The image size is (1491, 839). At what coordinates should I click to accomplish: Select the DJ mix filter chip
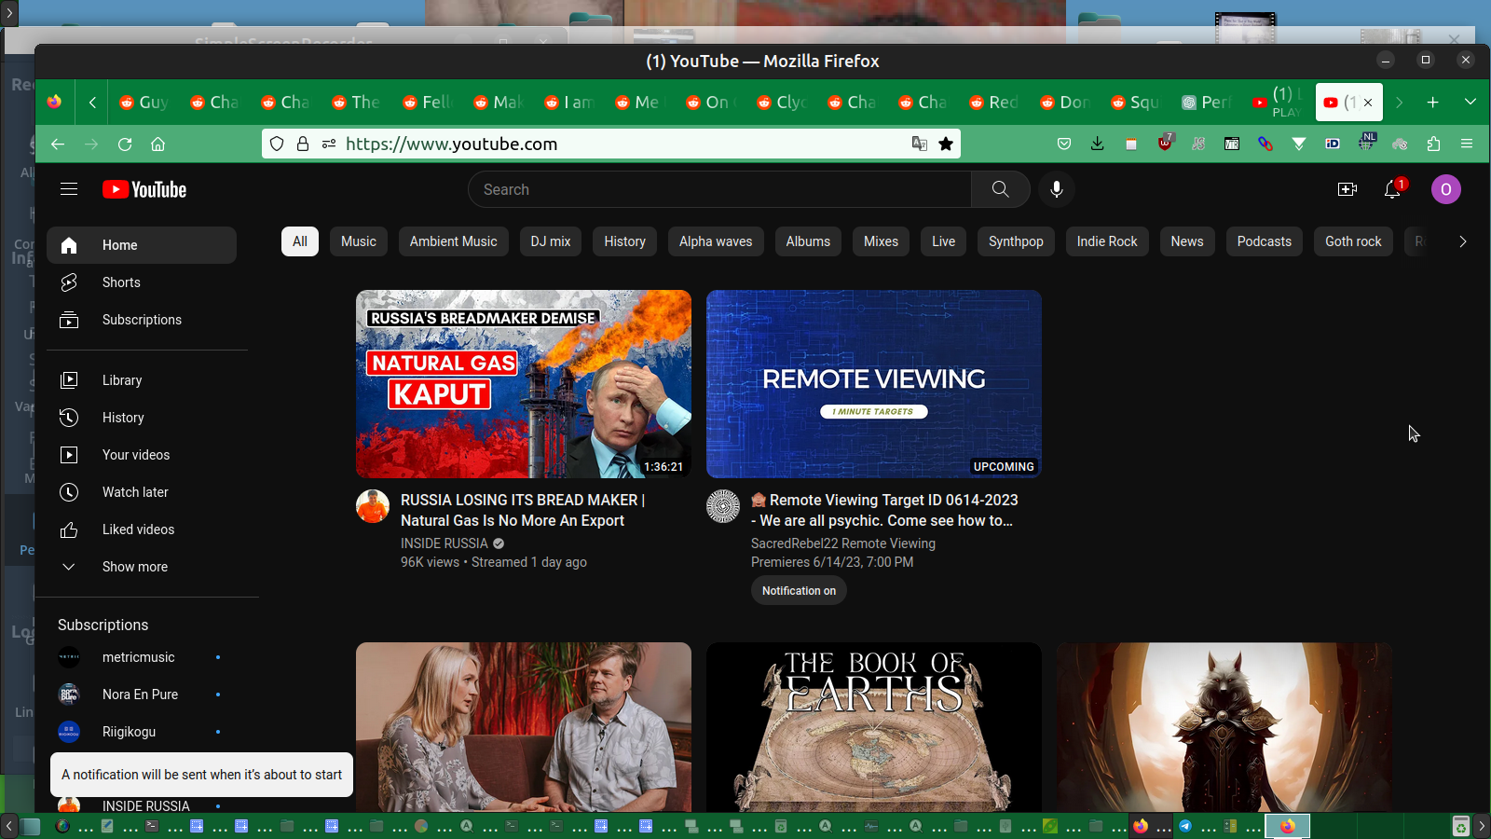click(551, 241)
